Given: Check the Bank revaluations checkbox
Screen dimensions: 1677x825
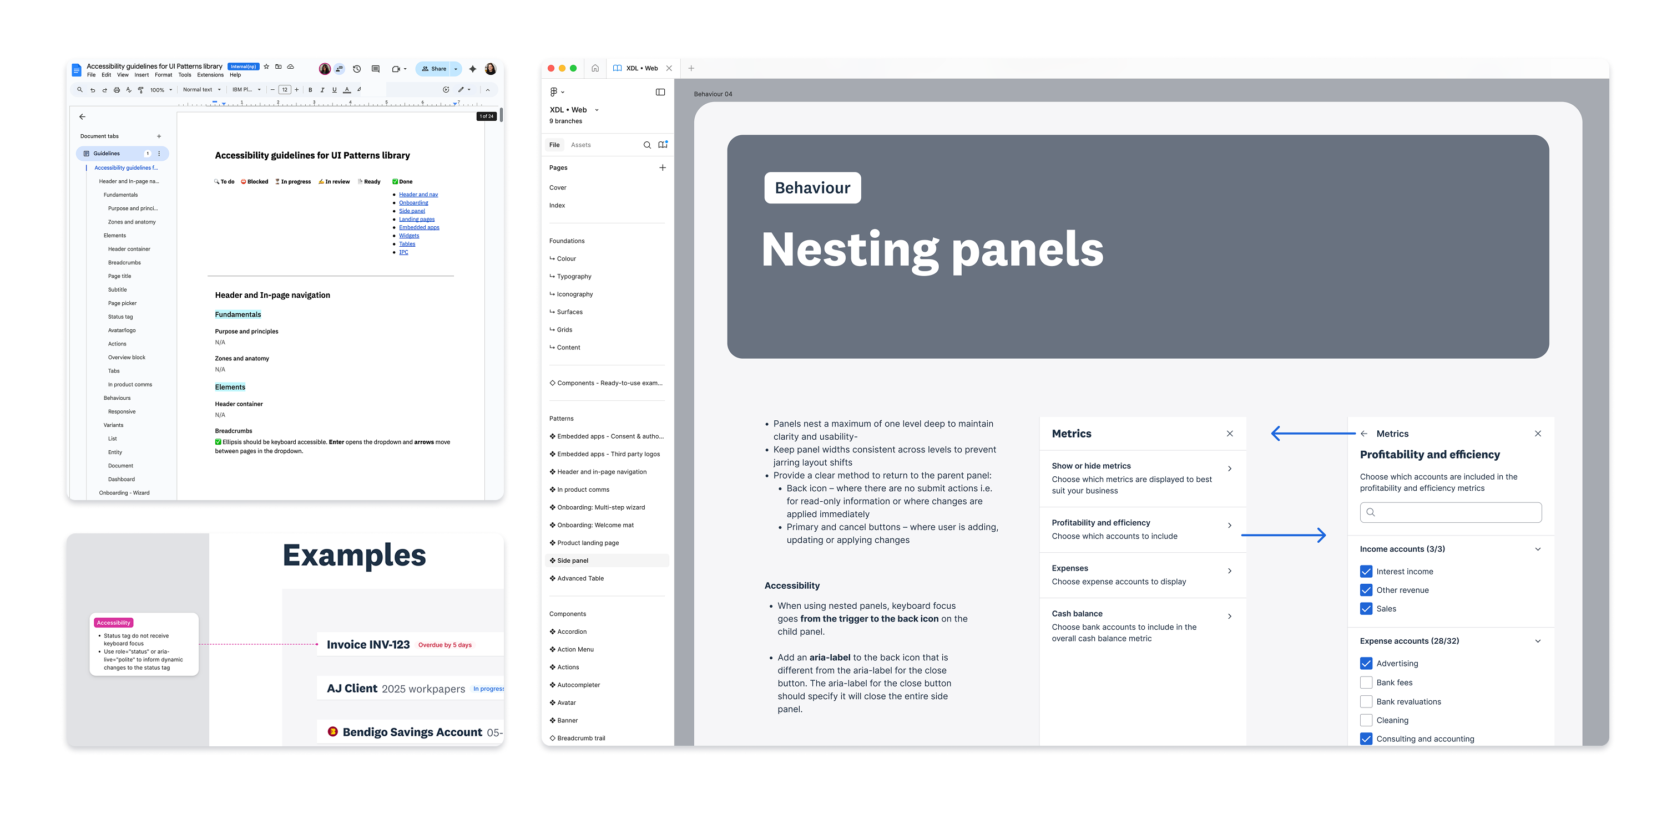Looking at the screenshot, I should 1366,701.
